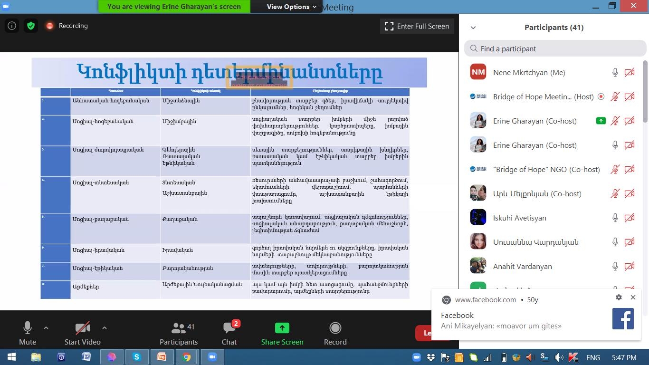The width and height of the screenshot is (649, 365).
Task: Toggle Nene Mkrtchyan (Me) camera in the list
Action: click(630, 72)
